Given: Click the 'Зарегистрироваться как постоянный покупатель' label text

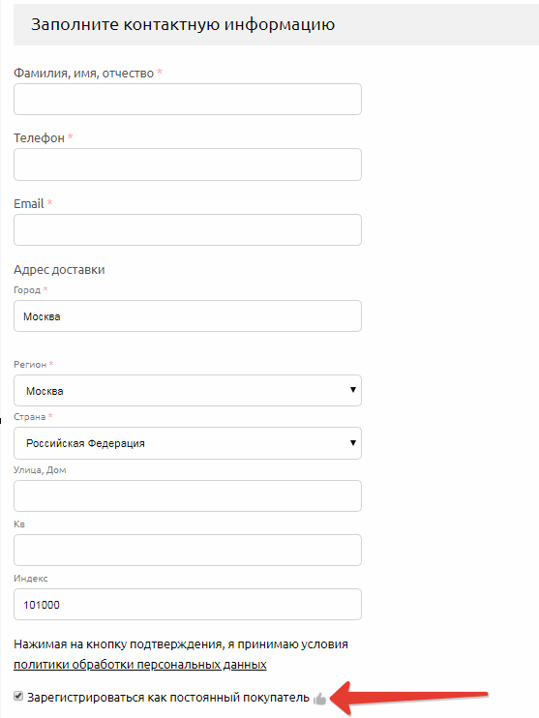Looking at the screenshot, I should (x=168, y=698).
